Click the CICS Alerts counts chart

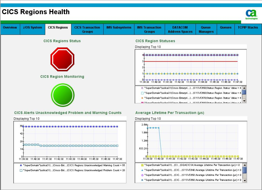[70, 142]
